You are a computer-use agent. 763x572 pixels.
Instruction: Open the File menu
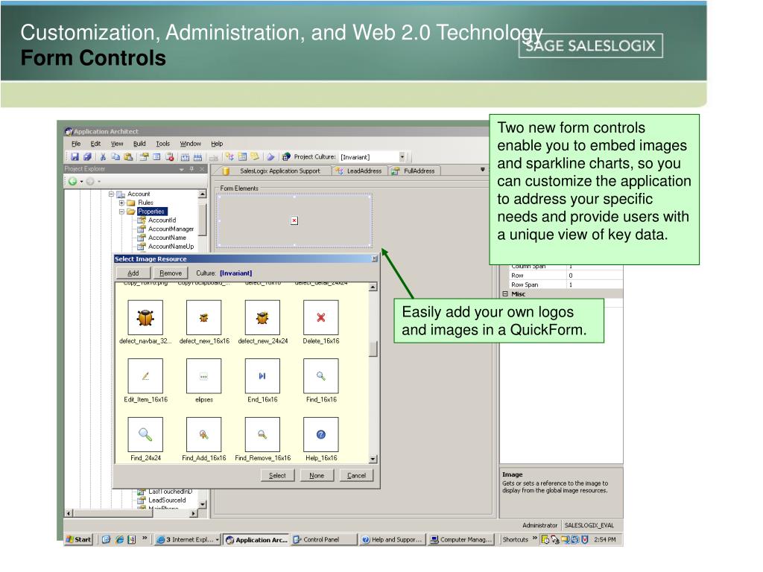coord(76,144)
